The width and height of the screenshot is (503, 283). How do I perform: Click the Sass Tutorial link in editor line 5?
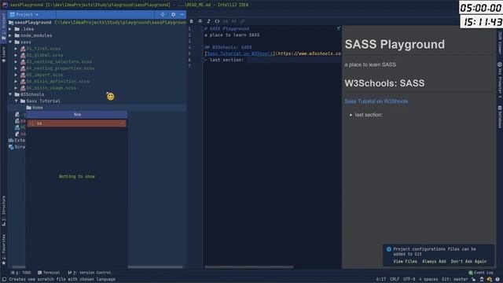[x=240, y=53]
